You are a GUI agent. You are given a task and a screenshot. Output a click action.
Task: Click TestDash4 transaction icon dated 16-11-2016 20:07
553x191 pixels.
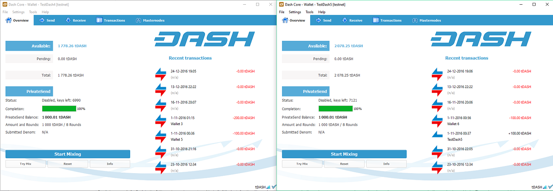click(x=160, y=105)
